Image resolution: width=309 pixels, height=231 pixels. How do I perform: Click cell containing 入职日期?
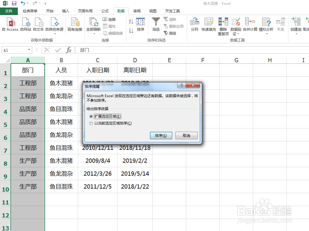[98, 70]
